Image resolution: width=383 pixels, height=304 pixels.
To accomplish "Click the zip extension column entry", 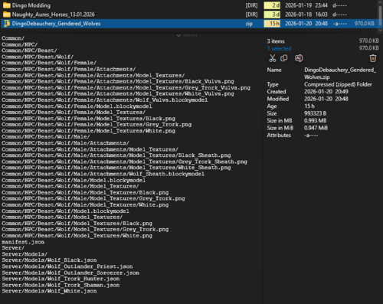I will pyautogui.click(x=249, y=24).
